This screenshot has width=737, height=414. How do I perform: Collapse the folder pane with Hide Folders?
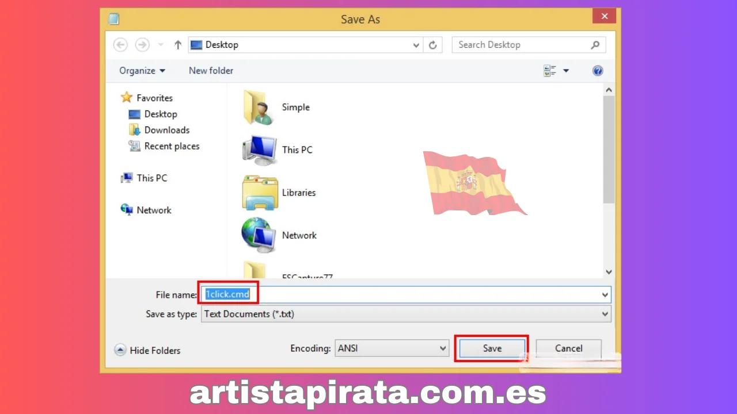pyautogui.click(x=147, y=350)
